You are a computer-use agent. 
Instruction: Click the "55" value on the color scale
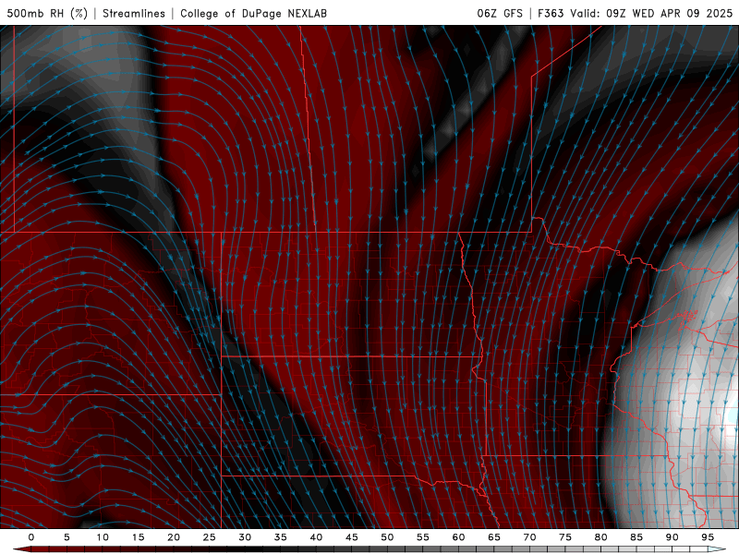point(423,537)
